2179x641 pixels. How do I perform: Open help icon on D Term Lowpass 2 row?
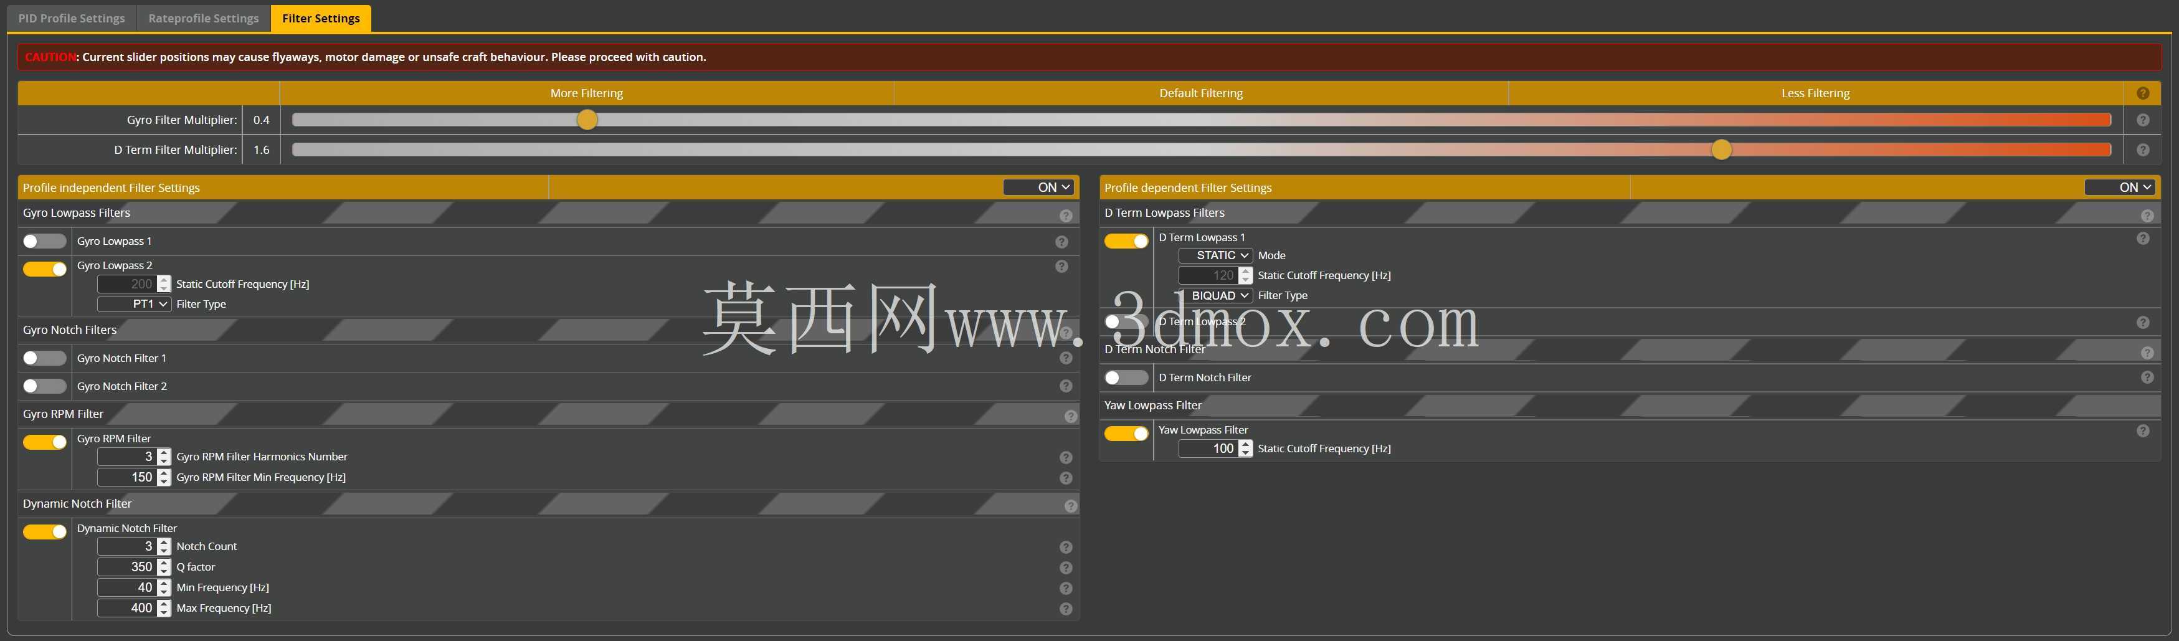coord(2143,322)
